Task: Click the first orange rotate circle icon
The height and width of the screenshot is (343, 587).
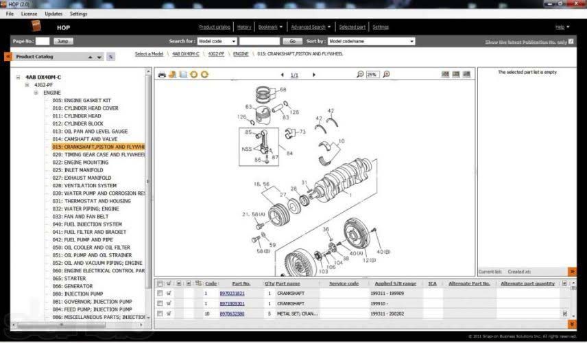Action: 193,75
